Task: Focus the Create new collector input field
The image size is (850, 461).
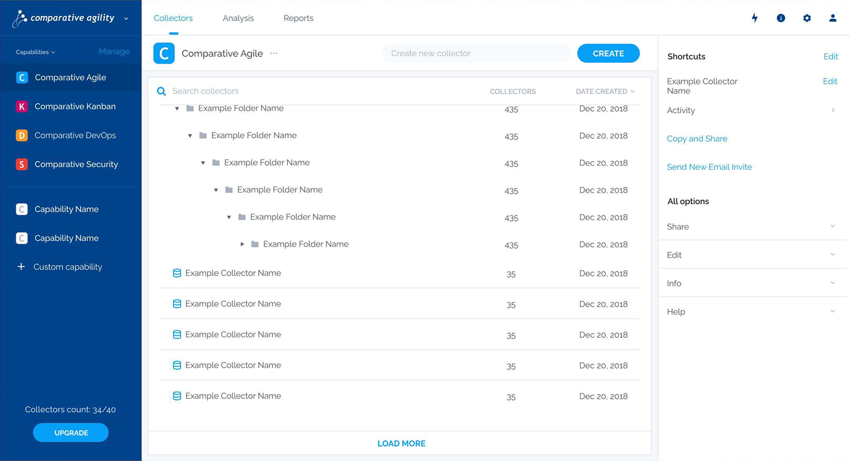Action: coord(477,53)
